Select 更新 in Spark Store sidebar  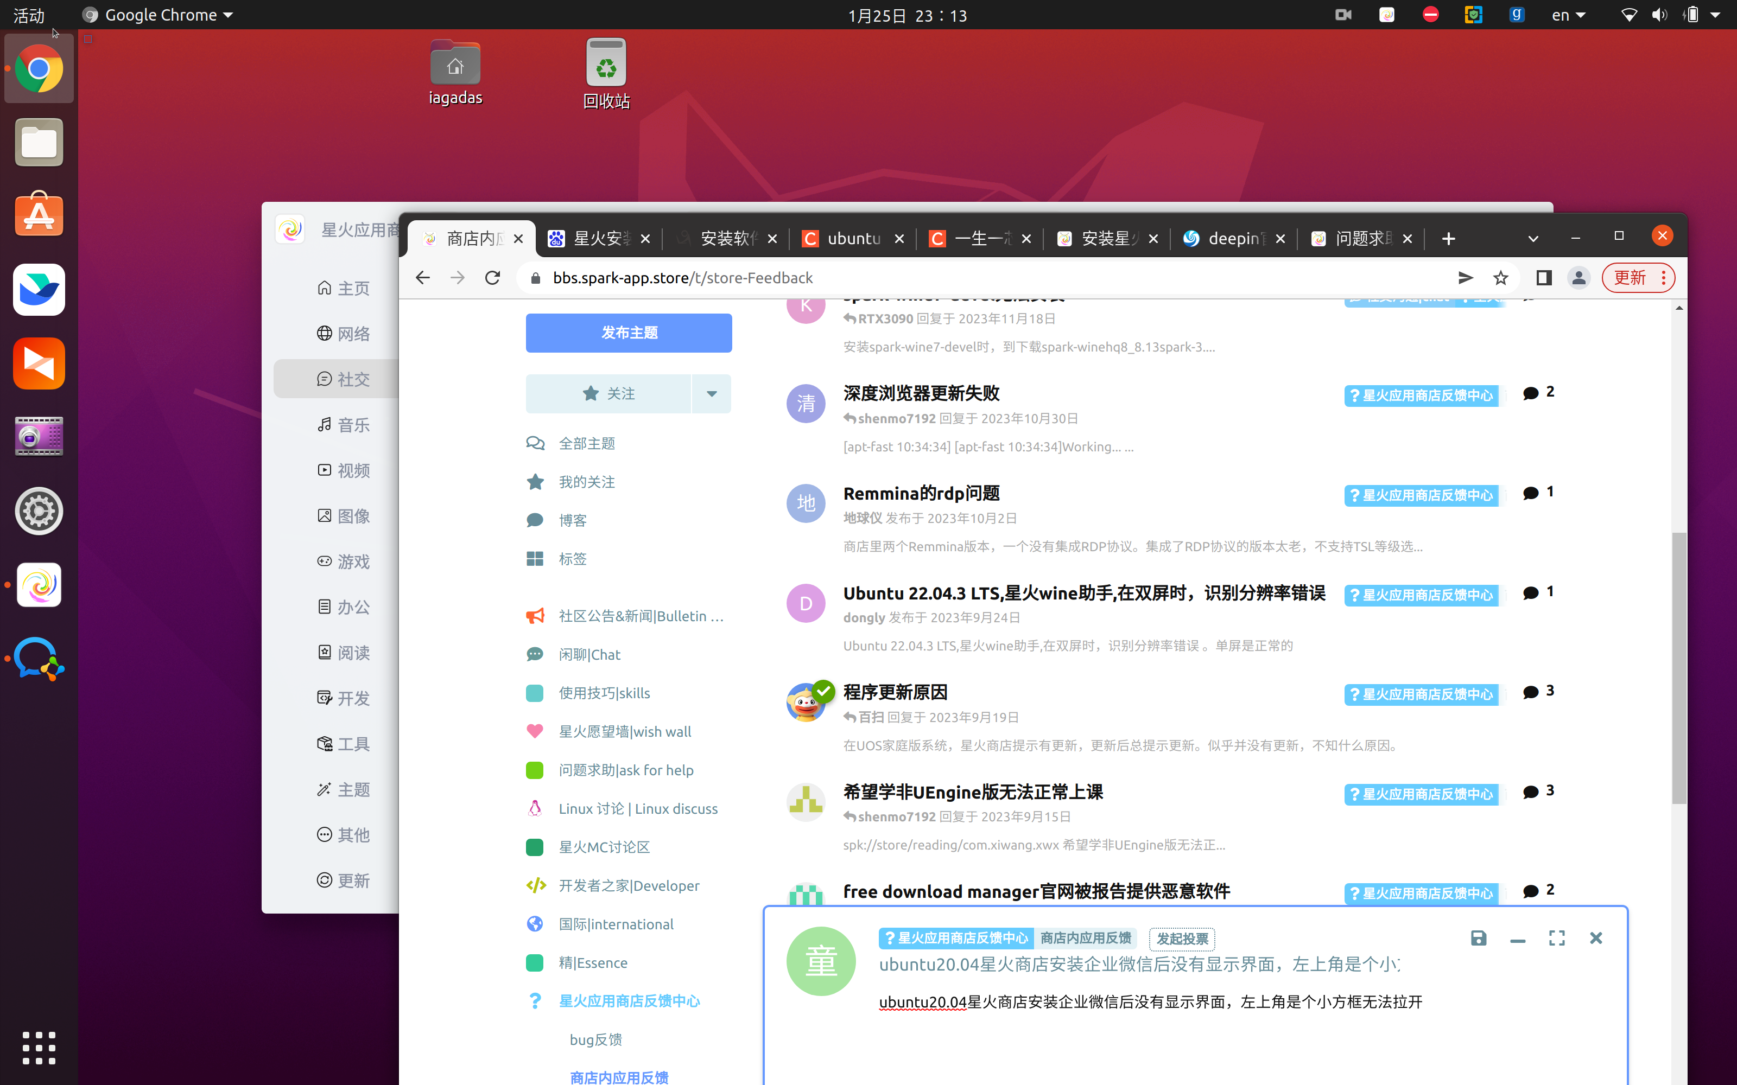(343, 880)
